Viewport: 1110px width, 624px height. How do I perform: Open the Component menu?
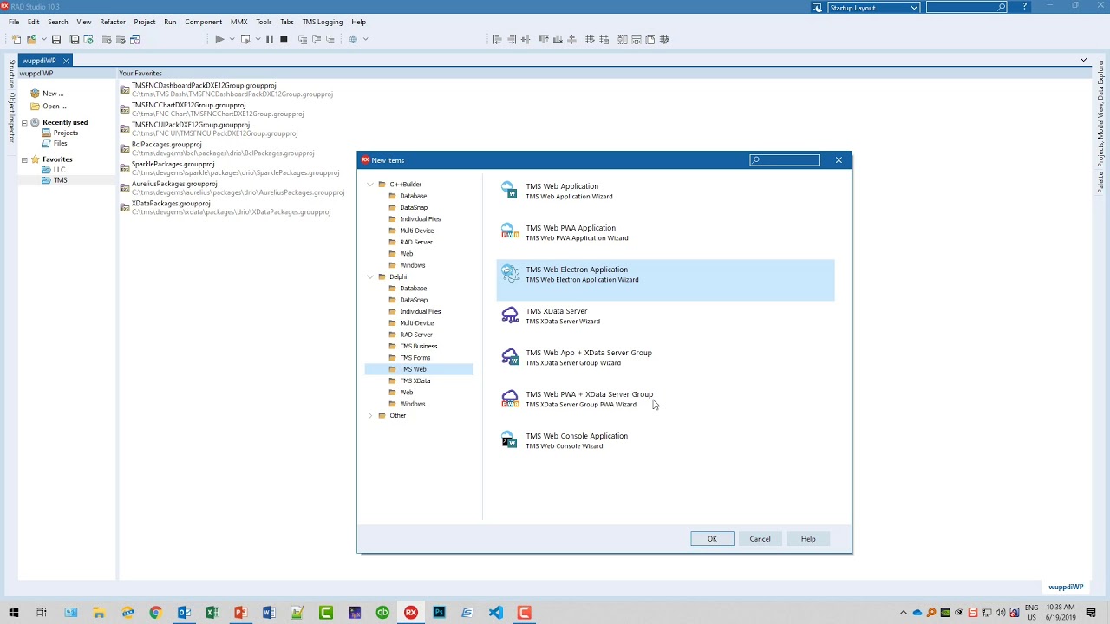pyautogui.click(x=204, y=22)
